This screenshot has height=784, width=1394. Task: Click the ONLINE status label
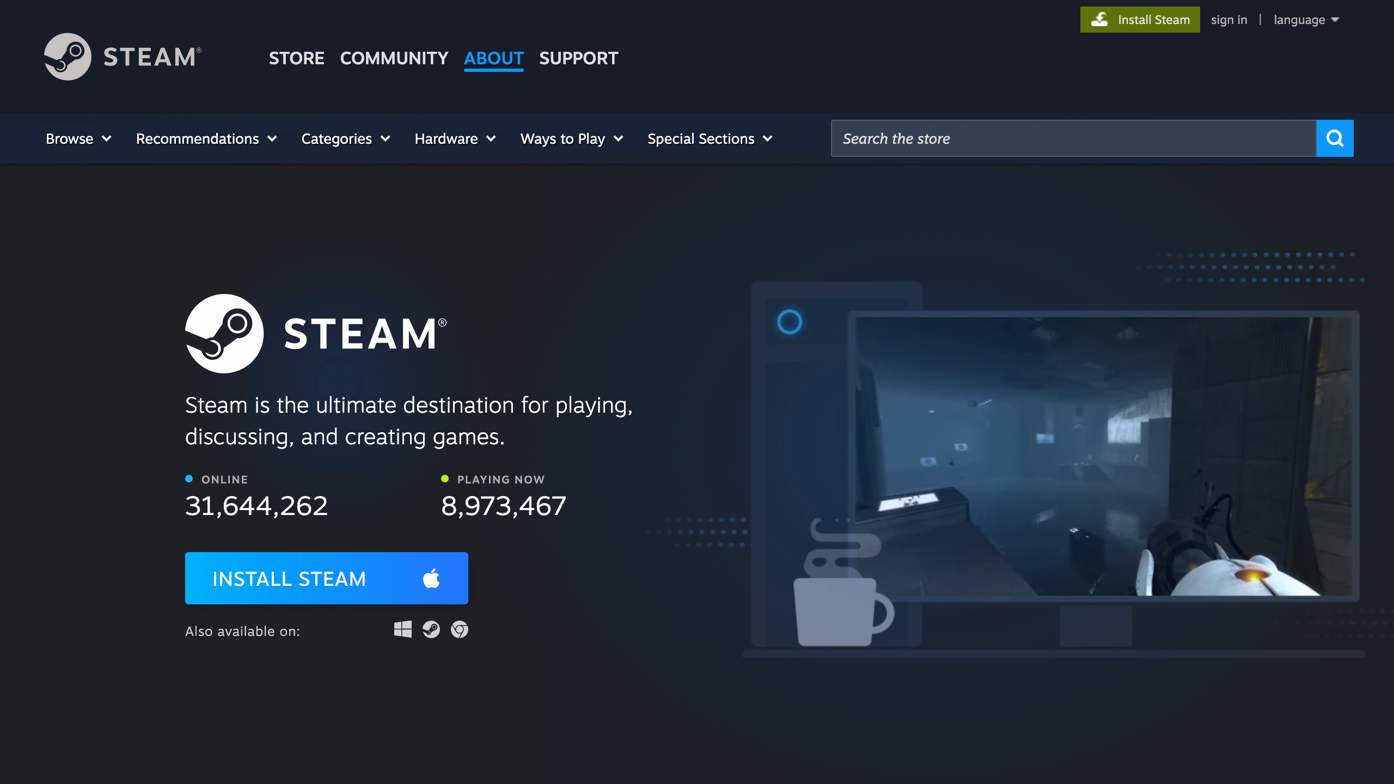[x=224, y=480]
